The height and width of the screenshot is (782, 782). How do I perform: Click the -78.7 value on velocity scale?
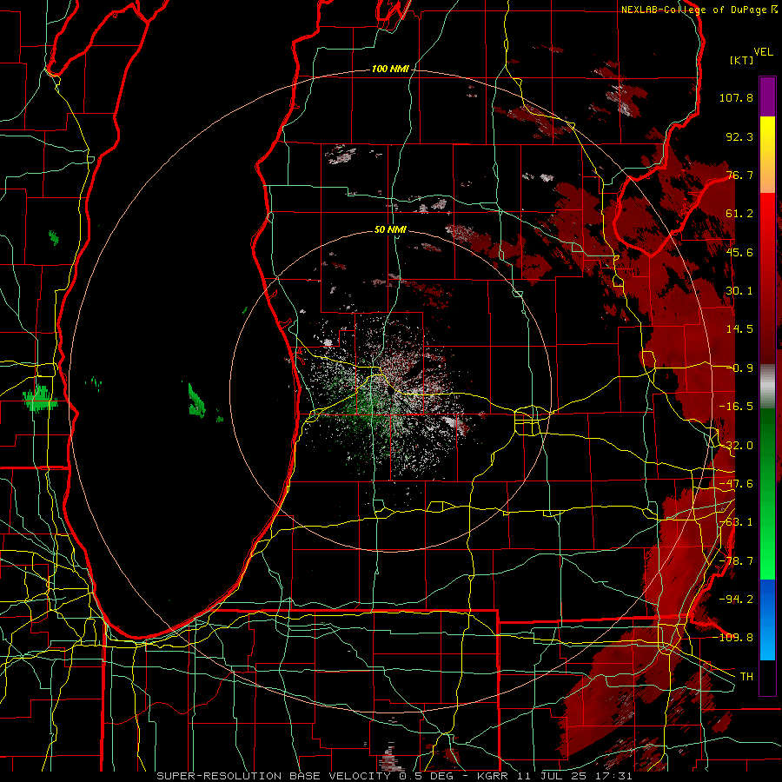click(736, 561)
